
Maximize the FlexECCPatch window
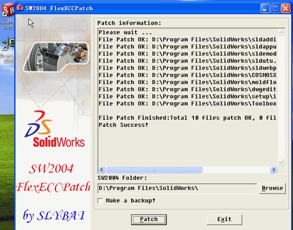[276, 8]
